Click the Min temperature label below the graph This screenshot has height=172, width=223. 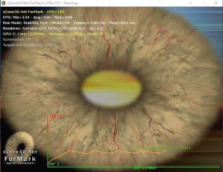pos(145,168)
